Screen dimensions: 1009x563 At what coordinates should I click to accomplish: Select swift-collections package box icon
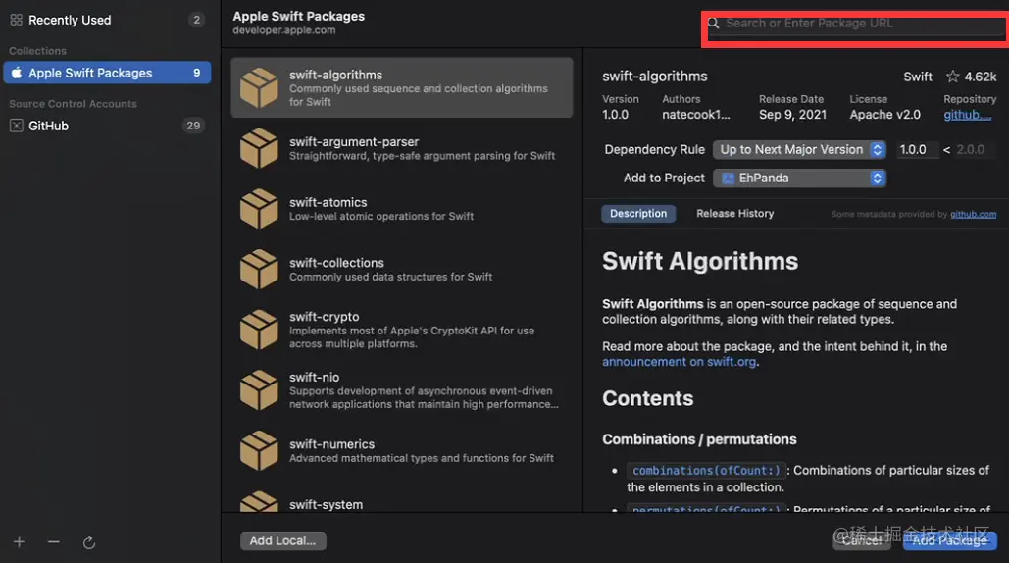pyautogui.click(x=259, y=269)
